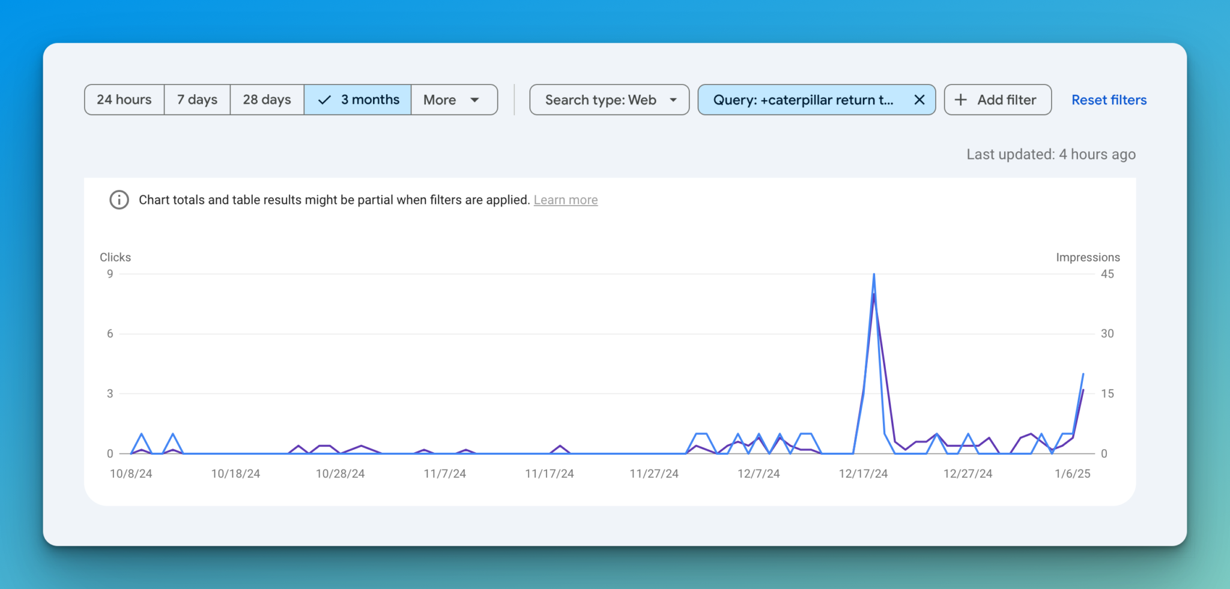1230x589 pixels.
Task: Click the info icon beside chart notice
Action: (119, 200)
